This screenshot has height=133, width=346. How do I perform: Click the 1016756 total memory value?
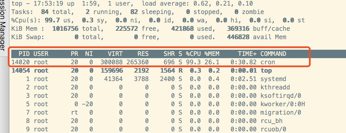point(65,28)
